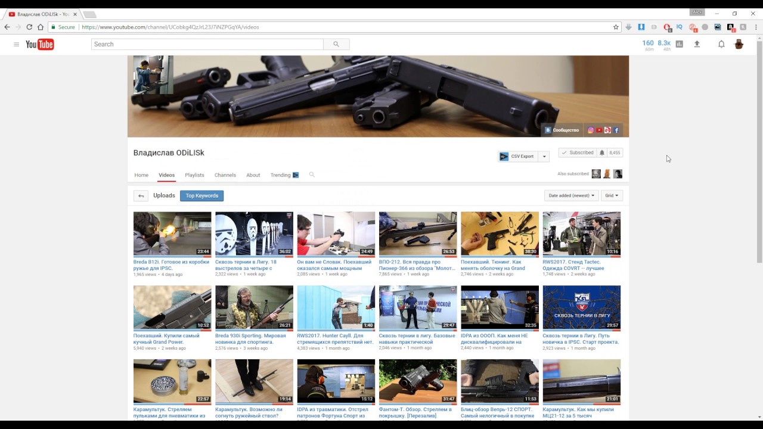Open the Trending tab

pyautogui.click(x=284, y=175)
